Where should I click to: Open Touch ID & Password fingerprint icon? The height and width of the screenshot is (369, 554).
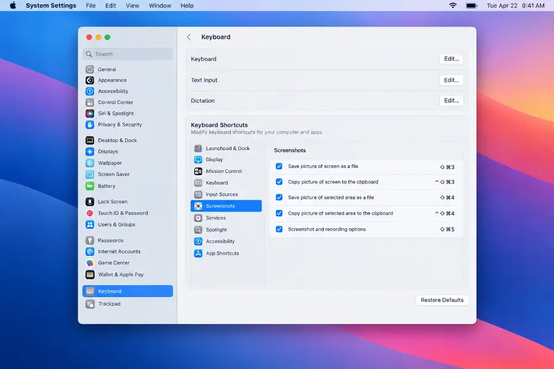[x=90, y=213]
